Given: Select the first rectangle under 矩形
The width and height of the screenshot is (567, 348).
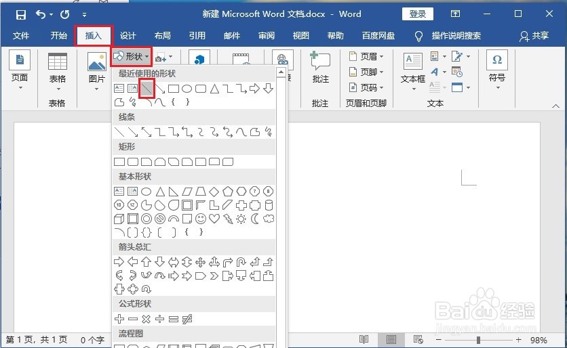Looking at the screenshot, I should [x=119, y=161].
